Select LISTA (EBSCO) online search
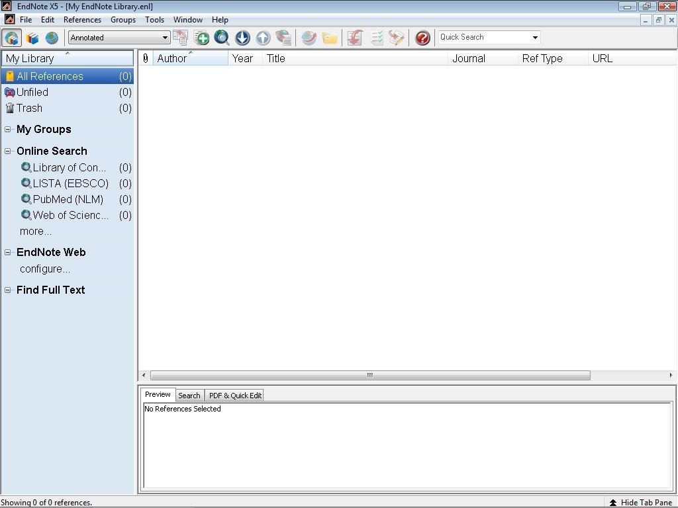 [76, 184]
